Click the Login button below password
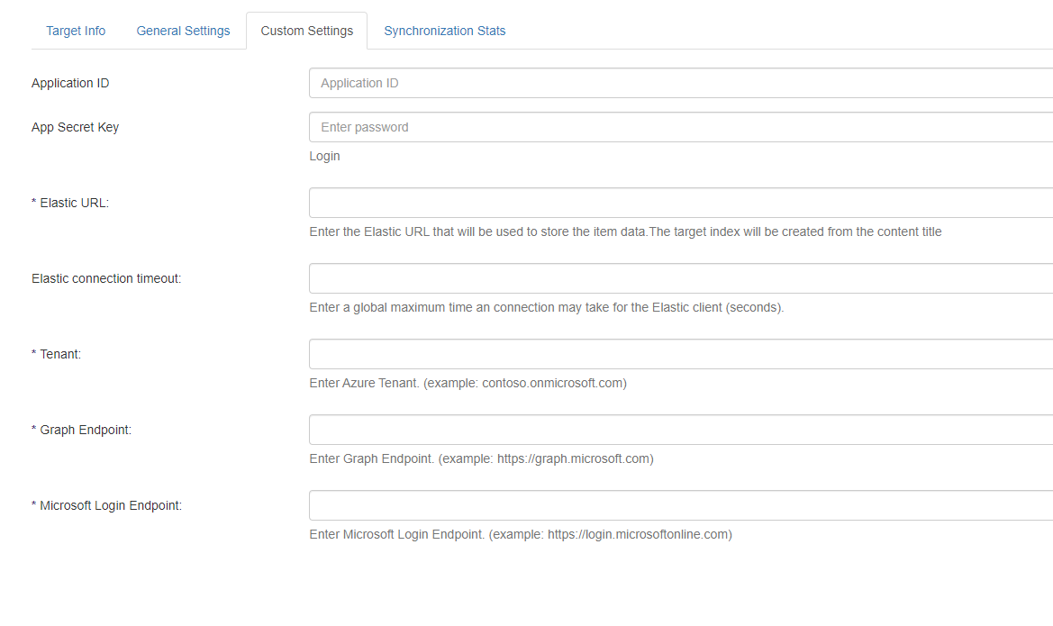This screenshot has height=626, width=1053. [x=324, y=156]
